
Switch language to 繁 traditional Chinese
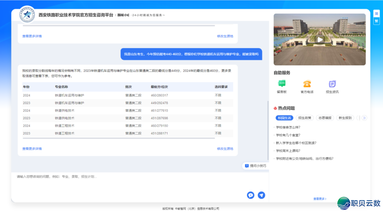(x=376, y=21)
